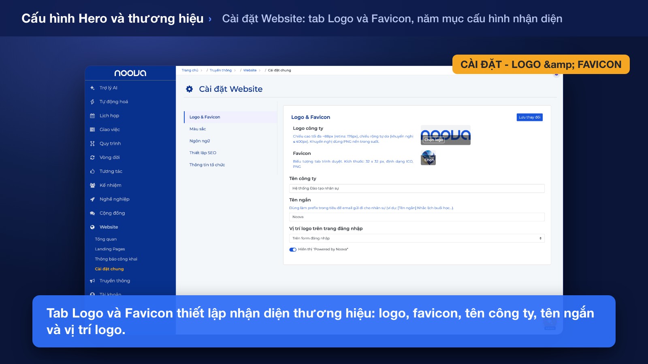This screenshot has height=364, width=648.
Task: Click the Lưu thay đổi button
Action: pyautogui.click(x=529, y=117)
